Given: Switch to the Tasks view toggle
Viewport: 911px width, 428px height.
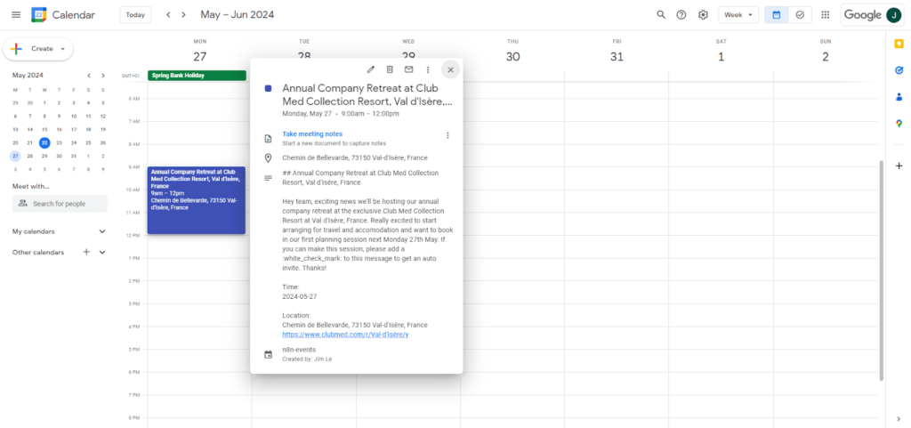Looking at the screenshot, I should (x=800, y=15).
